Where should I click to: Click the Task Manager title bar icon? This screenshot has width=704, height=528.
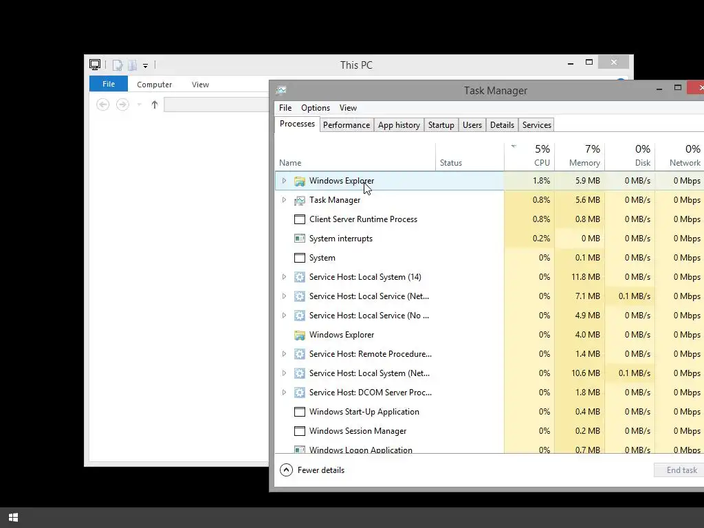(281, 90)
